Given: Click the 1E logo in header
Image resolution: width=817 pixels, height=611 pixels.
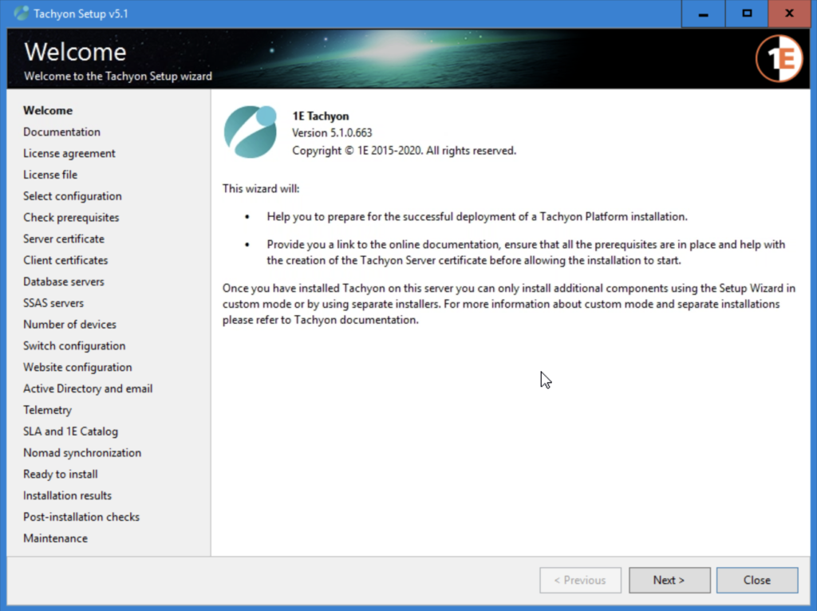Looking at the screenshot, I should (779, 58).
